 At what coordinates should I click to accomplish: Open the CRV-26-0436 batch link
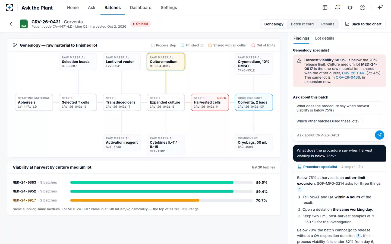click(348, 77)
